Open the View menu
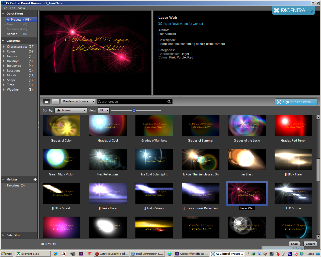 pos(22,8)
